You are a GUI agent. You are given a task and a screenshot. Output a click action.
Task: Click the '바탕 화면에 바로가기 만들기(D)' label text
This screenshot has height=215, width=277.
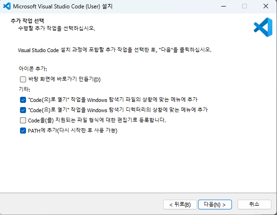click(65, 79)
